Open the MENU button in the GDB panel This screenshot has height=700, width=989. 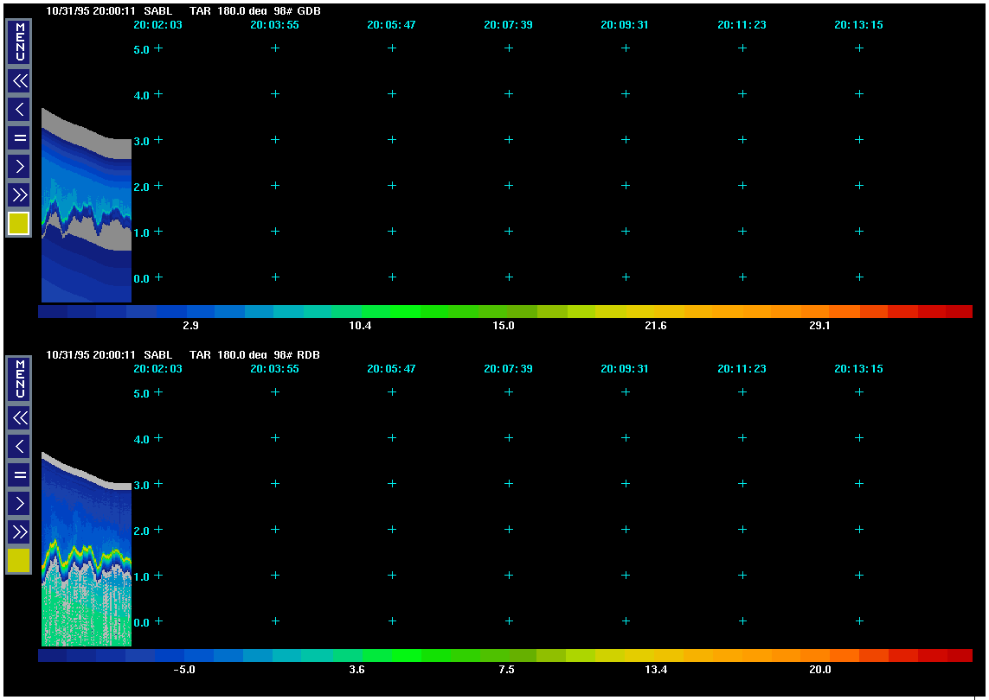(x=19, y=42)
